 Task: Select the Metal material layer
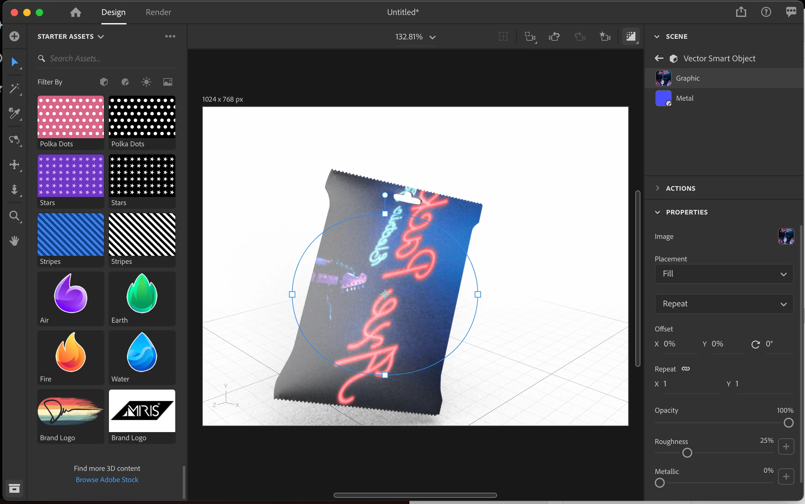(x=685, y=98)
